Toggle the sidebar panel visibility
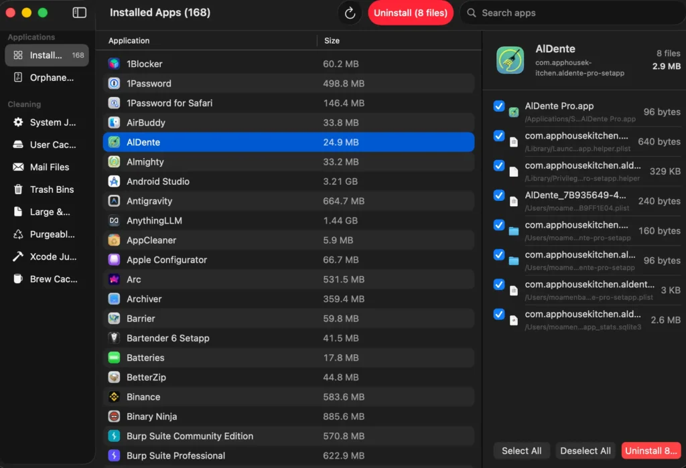The width and height of the screenshot is (686, 468). [79, 12]
